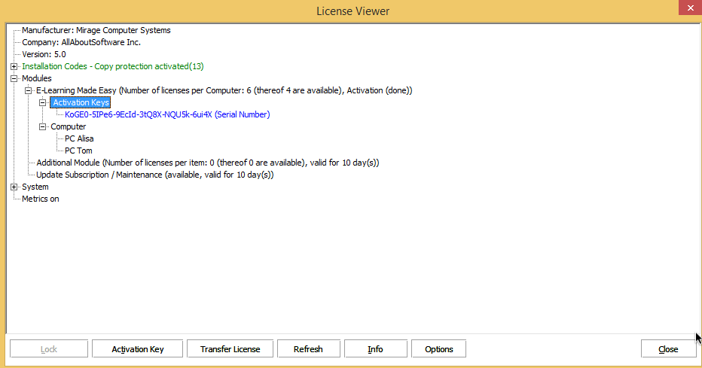The height and width of the screenshot is (368, 702).
Task: Select the Activation Keys tree item
Action: click(x=81, y=103)
